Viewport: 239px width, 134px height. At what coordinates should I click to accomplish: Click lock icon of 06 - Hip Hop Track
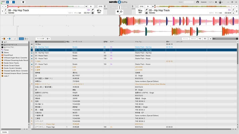[32, 47]
